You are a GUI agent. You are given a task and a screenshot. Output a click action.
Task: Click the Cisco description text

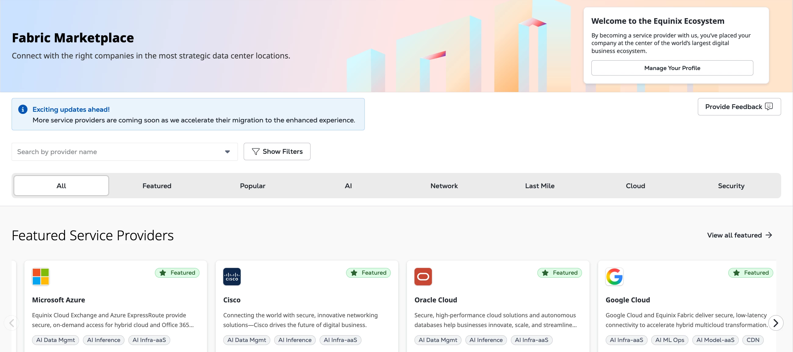300,320
